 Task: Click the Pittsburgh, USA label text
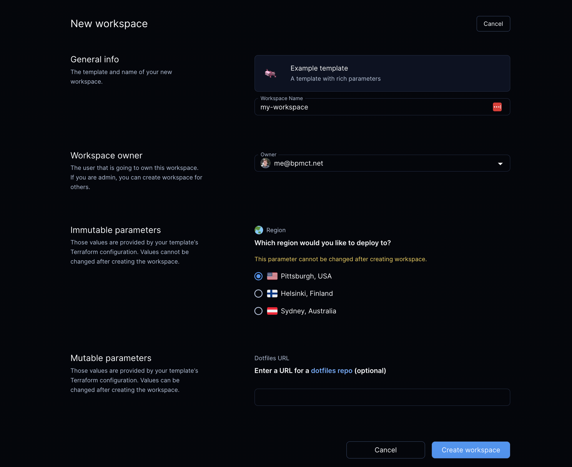point(306,276)
